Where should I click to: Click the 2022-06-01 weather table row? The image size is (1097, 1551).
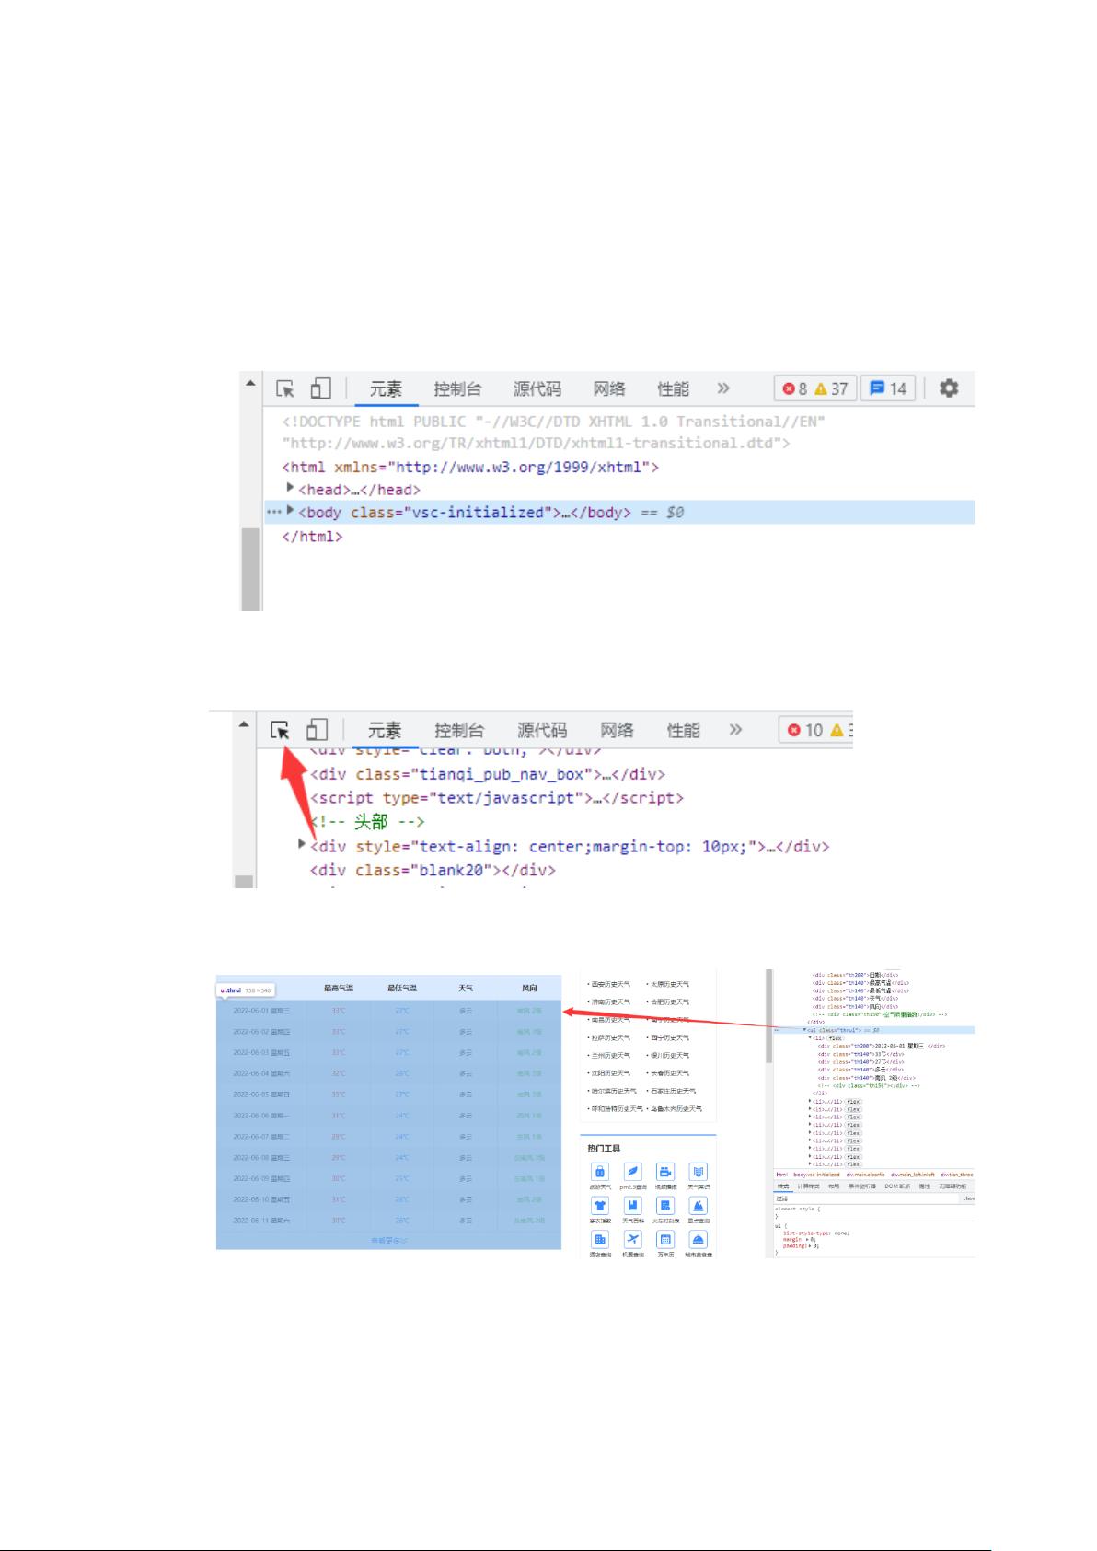pyautogui.click(x=388, y=1011)
